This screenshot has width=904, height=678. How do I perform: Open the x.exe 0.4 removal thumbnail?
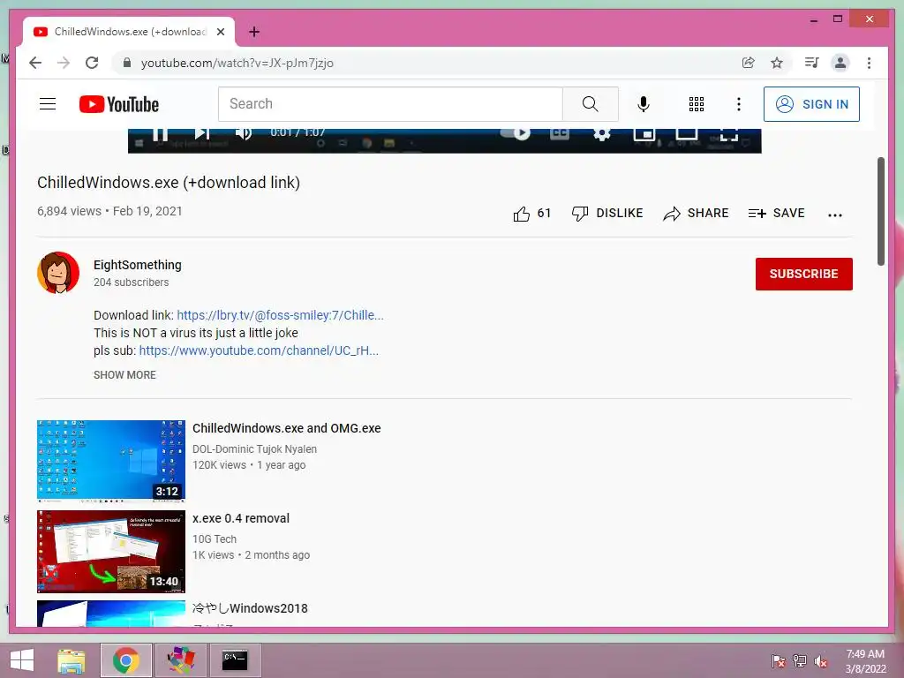pyautogui.click(x=111, y=551)
